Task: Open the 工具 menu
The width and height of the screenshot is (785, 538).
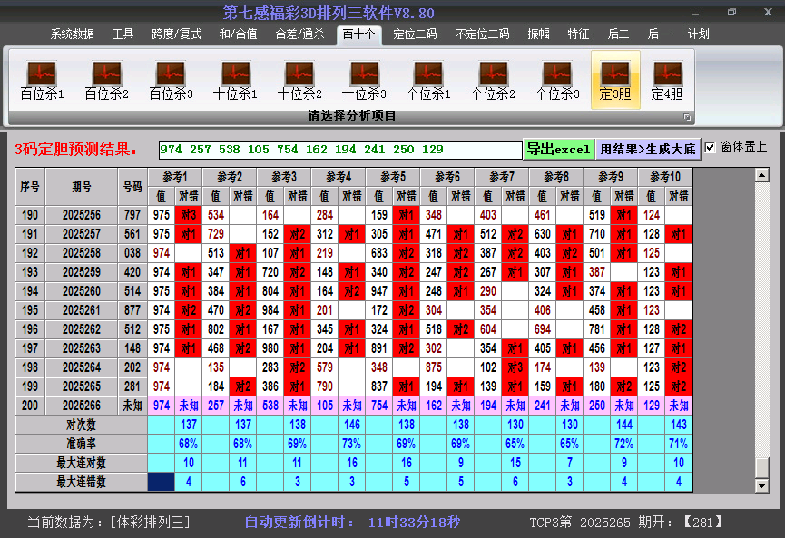Action: coord(123,34)
